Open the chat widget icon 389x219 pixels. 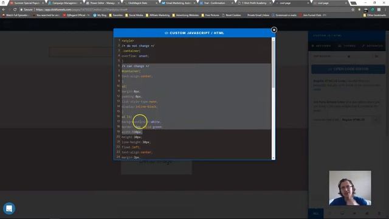pos(9,208)
